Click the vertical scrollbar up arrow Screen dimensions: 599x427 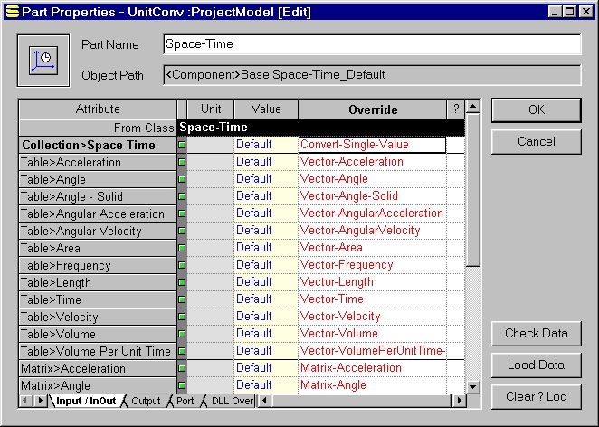[472, 109]
